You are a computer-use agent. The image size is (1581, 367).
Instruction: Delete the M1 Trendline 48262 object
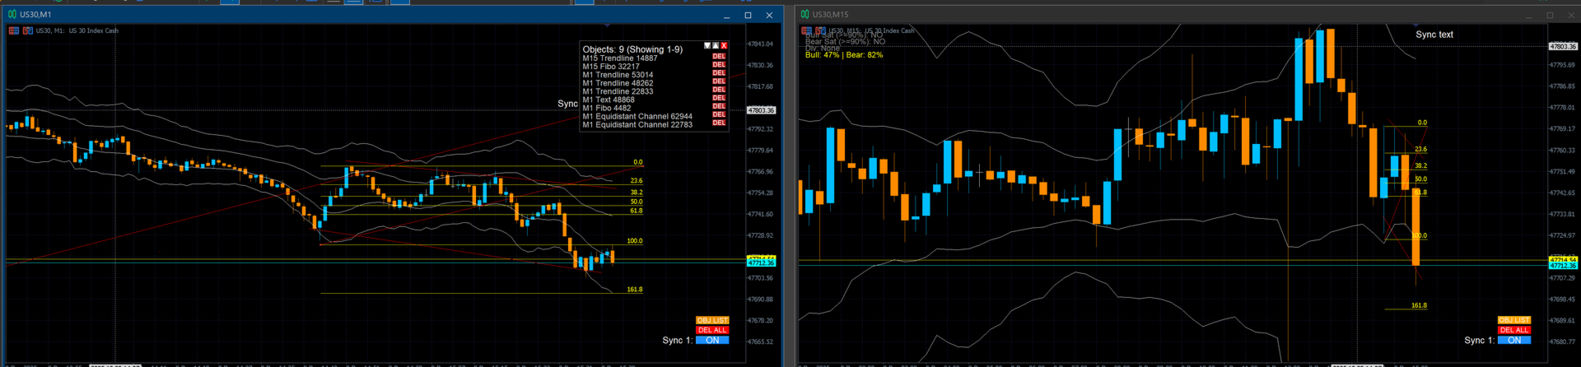719,81
